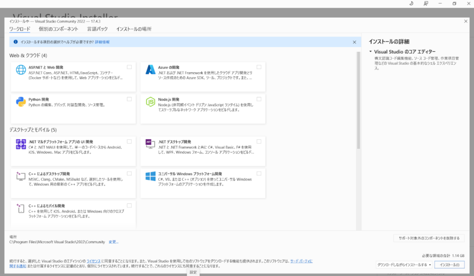474x276 pixels.
Task: Switch to the ワークロード tab
Action: (x=19, y=29)
